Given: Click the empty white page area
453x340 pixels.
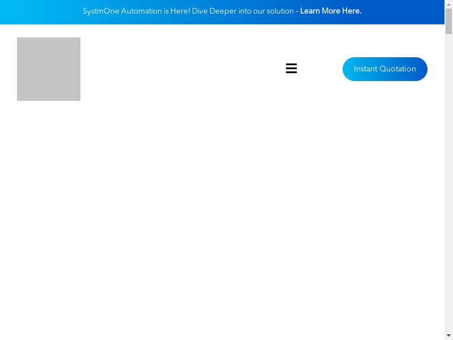Looking at the screenshot, I should pyautogui.click(x=226, y=227).
